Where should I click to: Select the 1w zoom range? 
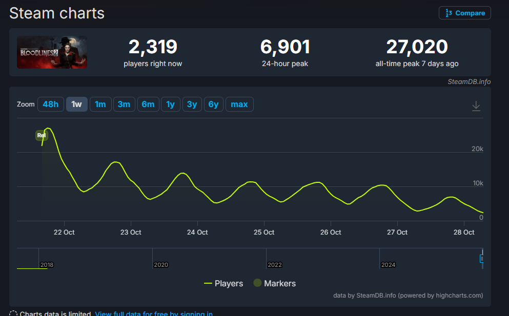pyautogui.click(x=76, y=104)
